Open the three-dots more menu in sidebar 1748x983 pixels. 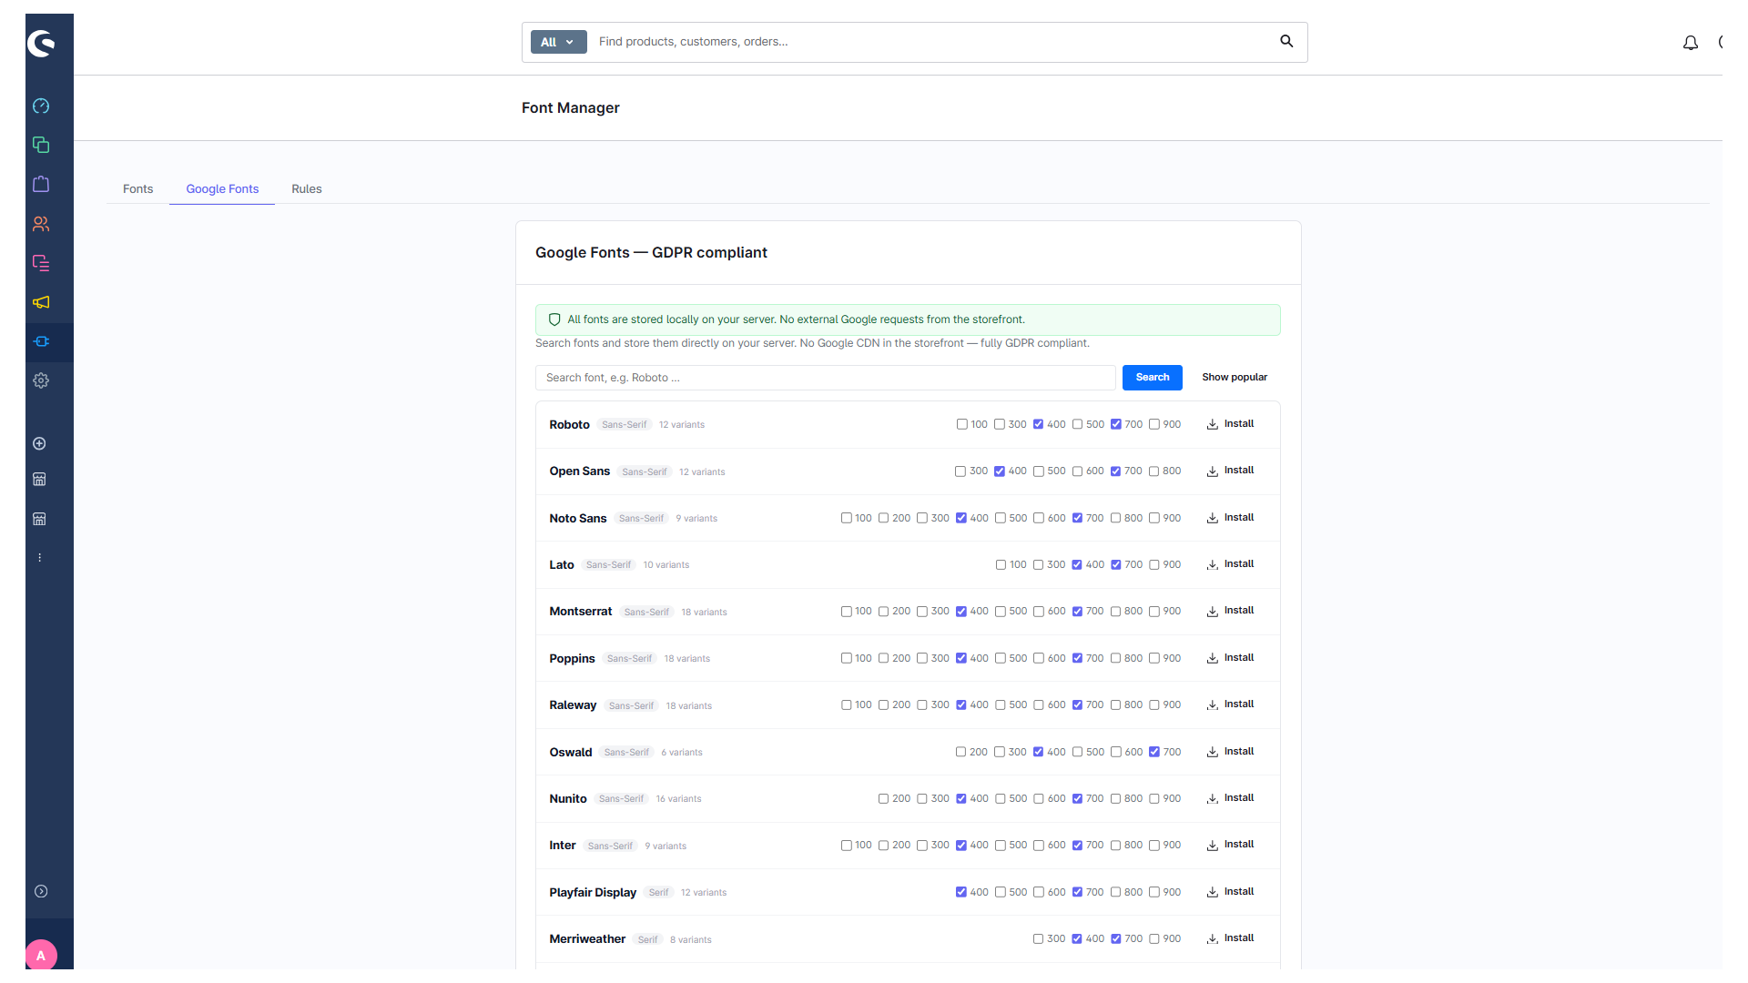coord(39,558)
